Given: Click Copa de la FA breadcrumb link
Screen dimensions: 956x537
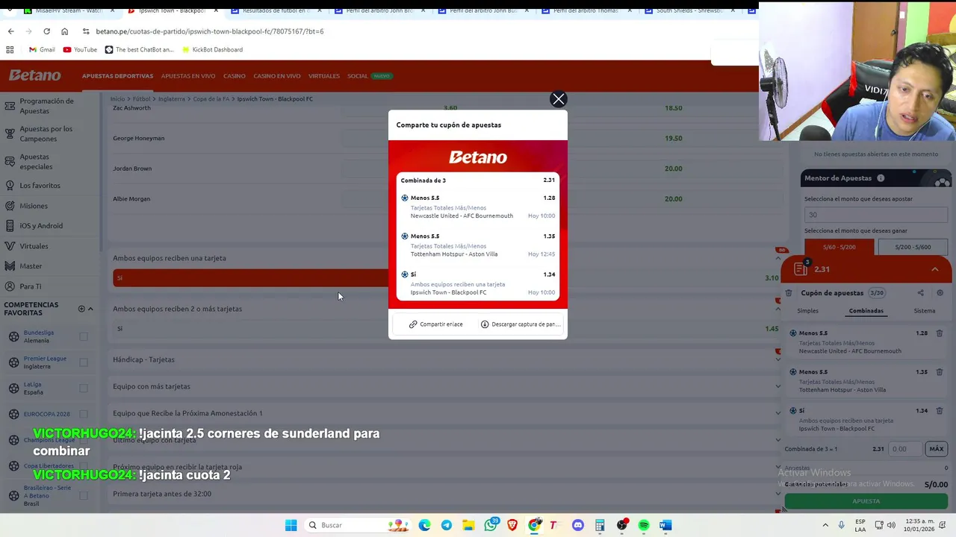Looking at the screenshot, I should [x=211, y=99].
